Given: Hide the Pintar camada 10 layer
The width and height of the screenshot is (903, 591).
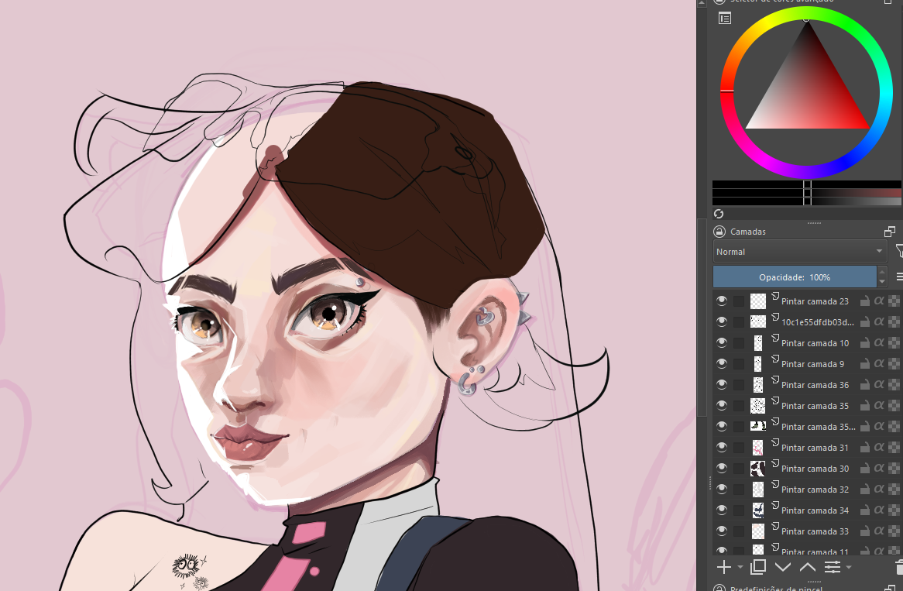Looking at the screenshot, I should click(722, 342).
